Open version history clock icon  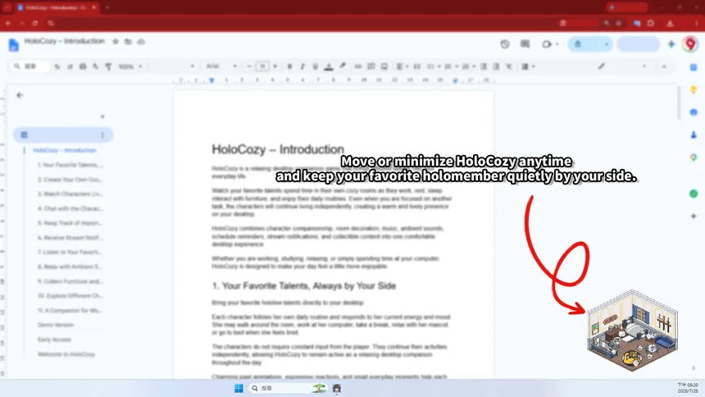coord(505,44)
